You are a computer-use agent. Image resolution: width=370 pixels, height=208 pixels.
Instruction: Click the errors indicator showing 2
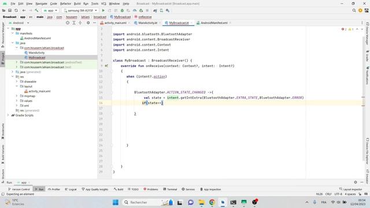(x=344, y=29)
